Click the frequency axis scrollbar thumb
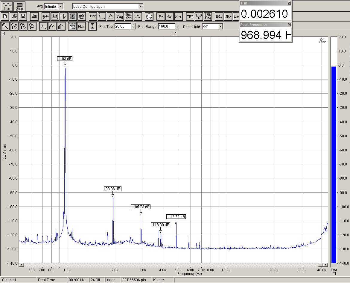350x283 pixels. (x=321, y=265)
